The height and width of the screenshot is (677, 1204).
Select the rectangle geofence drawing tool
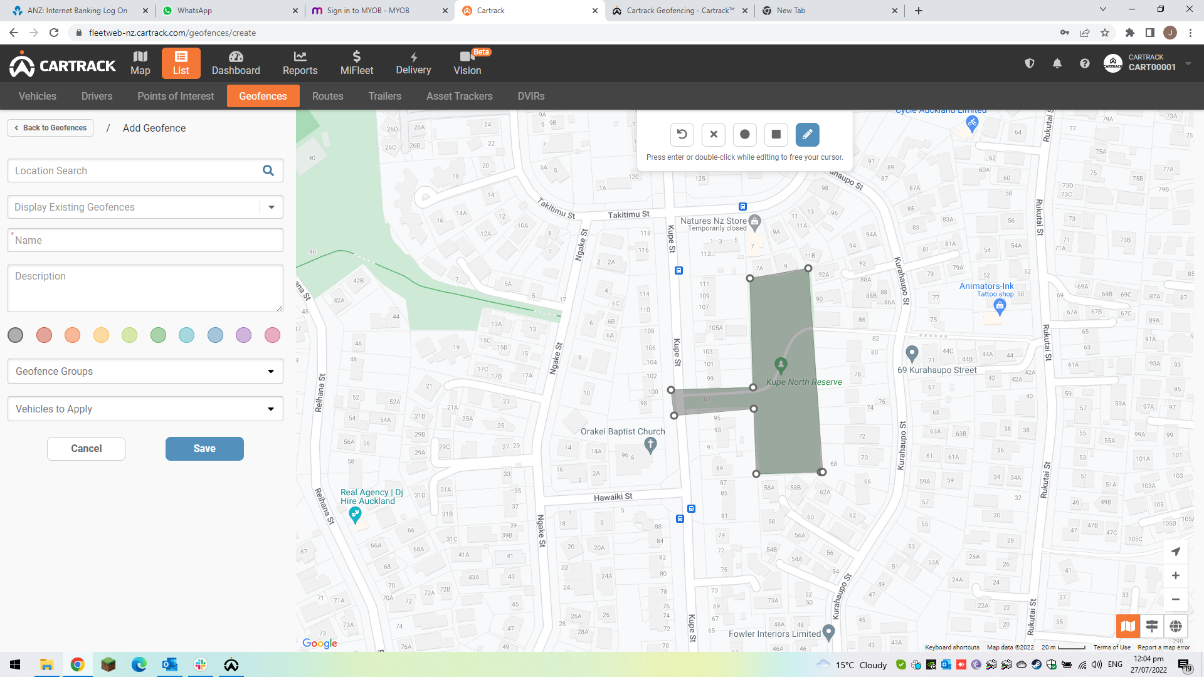click(776, 134)
